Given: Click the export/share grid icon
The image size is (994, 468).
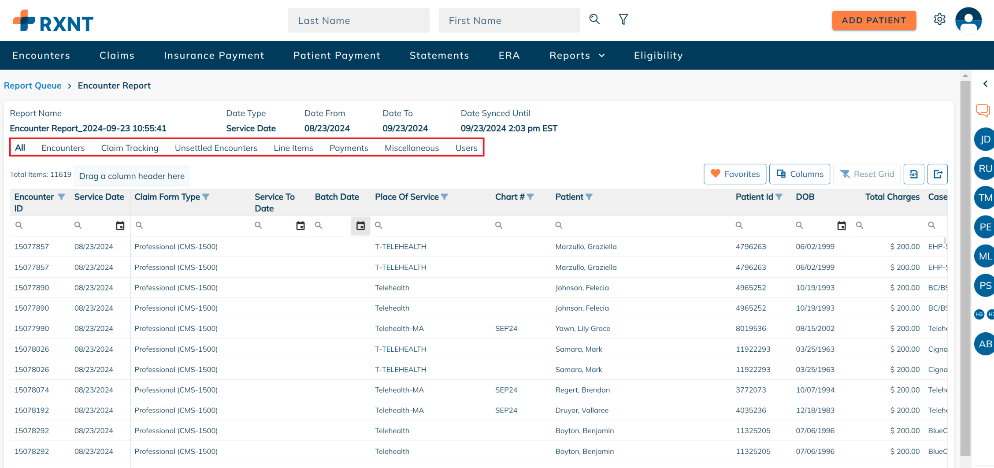Looking at the screenshot, I should click(x=938, y=174).
